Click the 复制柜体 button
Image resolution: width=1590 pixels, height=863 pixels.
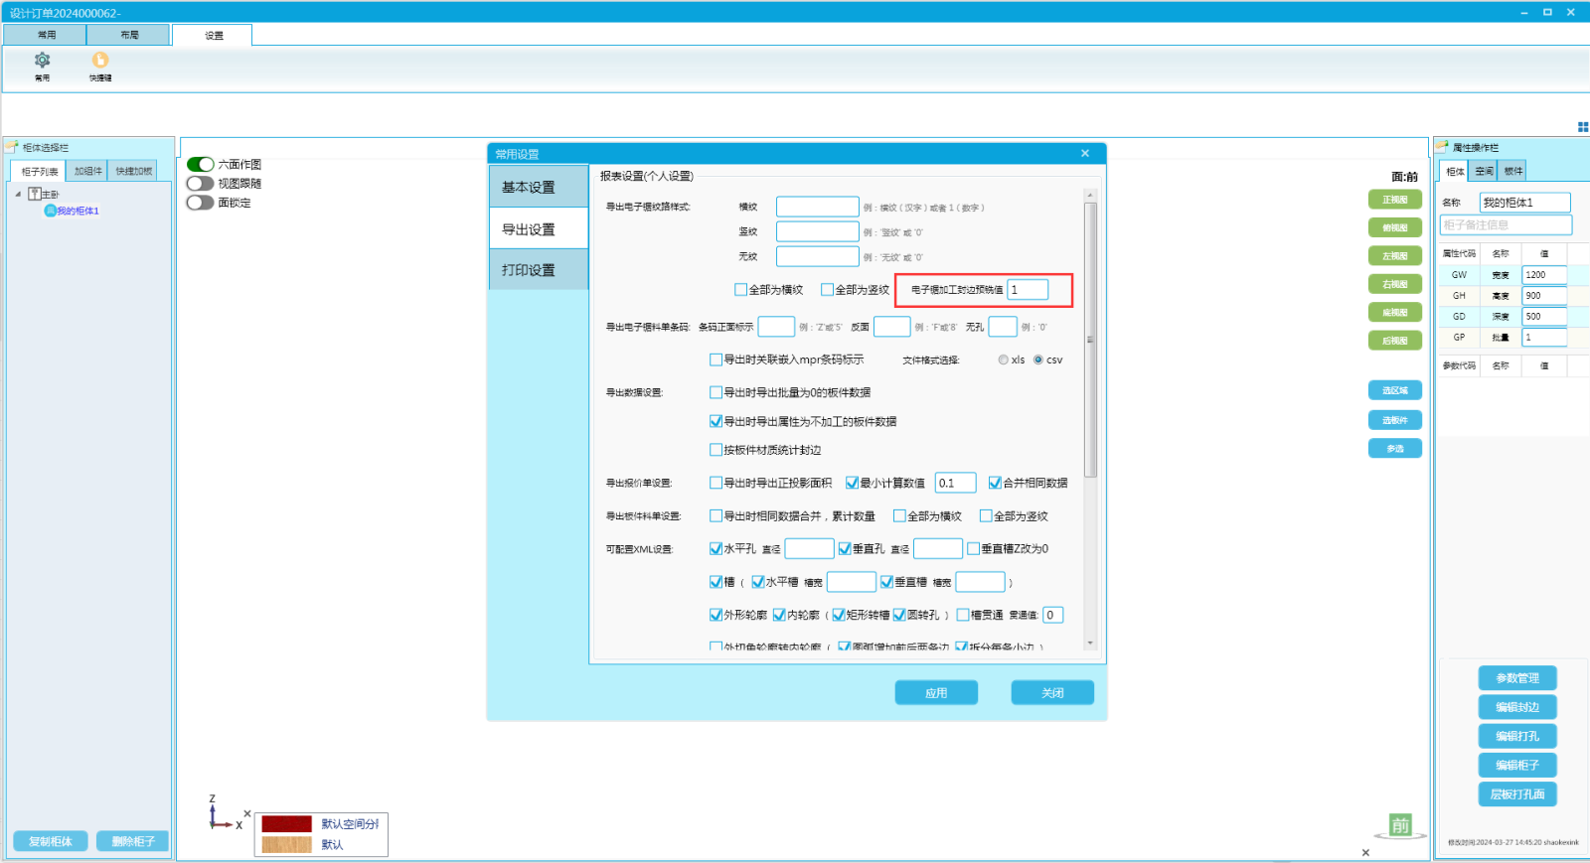[x=51, y=841]
